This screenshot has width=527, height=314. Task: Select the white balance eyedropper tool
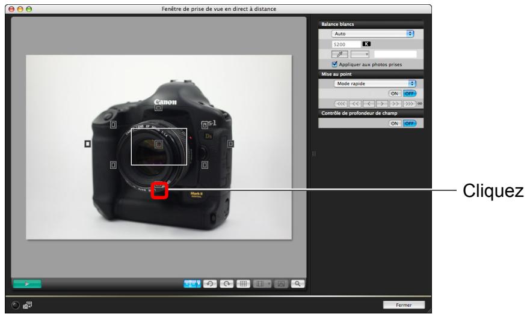point(340,54)
